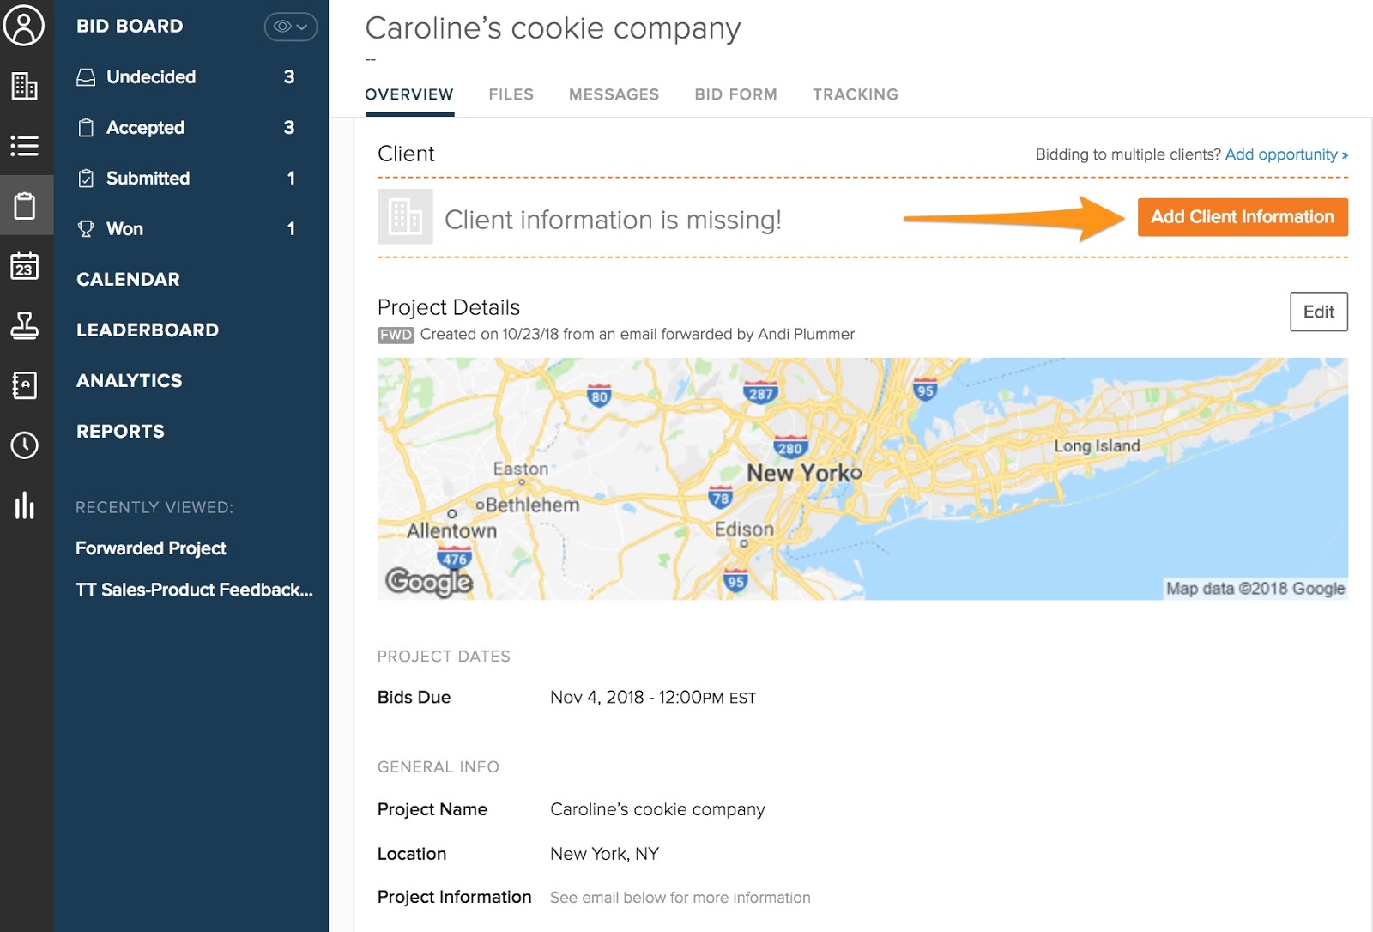Open the bar chart analytics icon

tap(24, 505)
